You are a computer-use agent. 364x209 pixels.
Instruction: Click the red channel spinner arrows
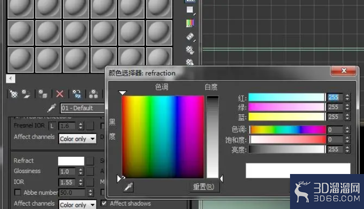coord(347,98)
